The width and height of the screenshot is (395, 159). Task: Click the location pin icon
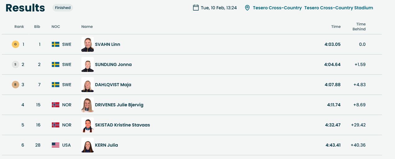[x=247, y=8]
